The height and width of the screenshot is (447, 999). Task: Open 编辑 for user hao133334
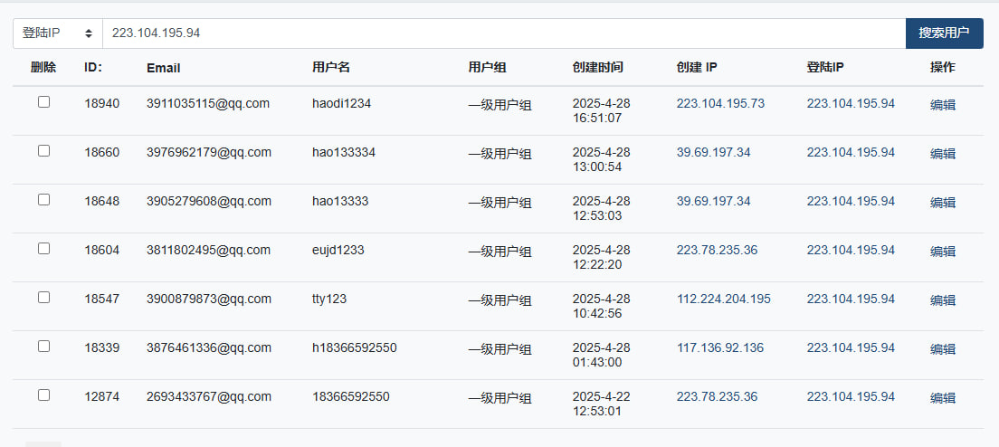point(942,154)
